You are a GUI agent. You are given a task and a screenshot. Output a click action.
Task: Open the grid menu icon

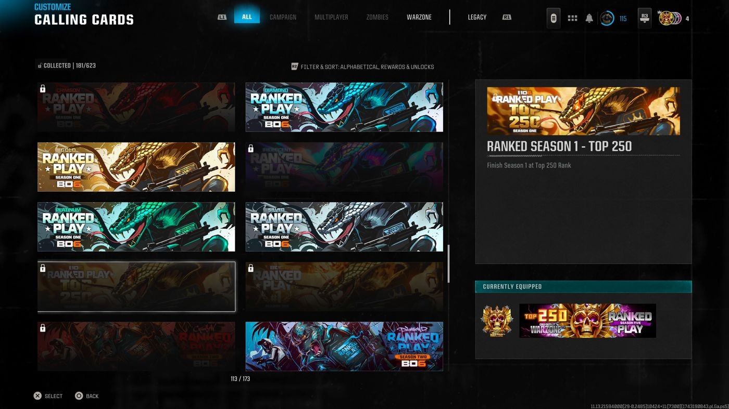coord(572,18)
